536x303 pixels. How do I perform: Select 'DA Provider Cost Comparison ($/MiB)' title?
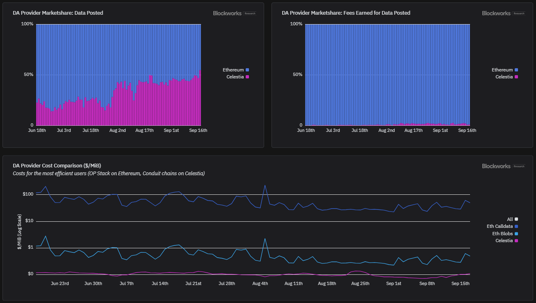[57, 166]
